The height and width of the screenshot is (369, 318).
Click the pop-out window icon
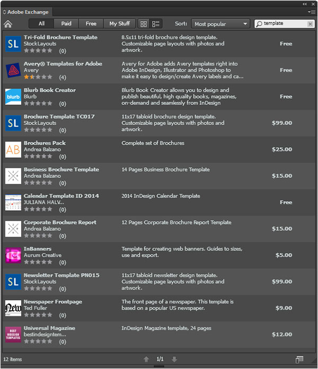tap(299, 359)
